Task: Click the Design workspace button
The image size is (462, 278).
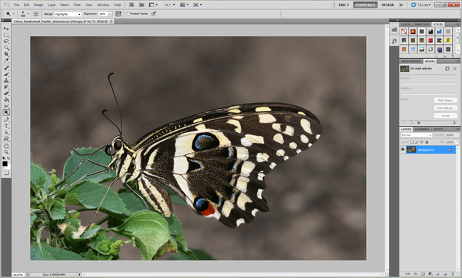Action: (x=387, y=5)
